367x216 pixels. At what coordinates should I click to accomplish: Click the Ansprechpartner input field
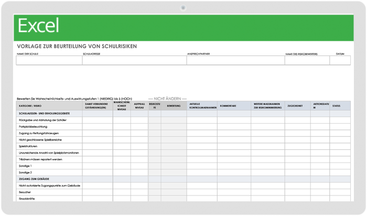point(236,60)
